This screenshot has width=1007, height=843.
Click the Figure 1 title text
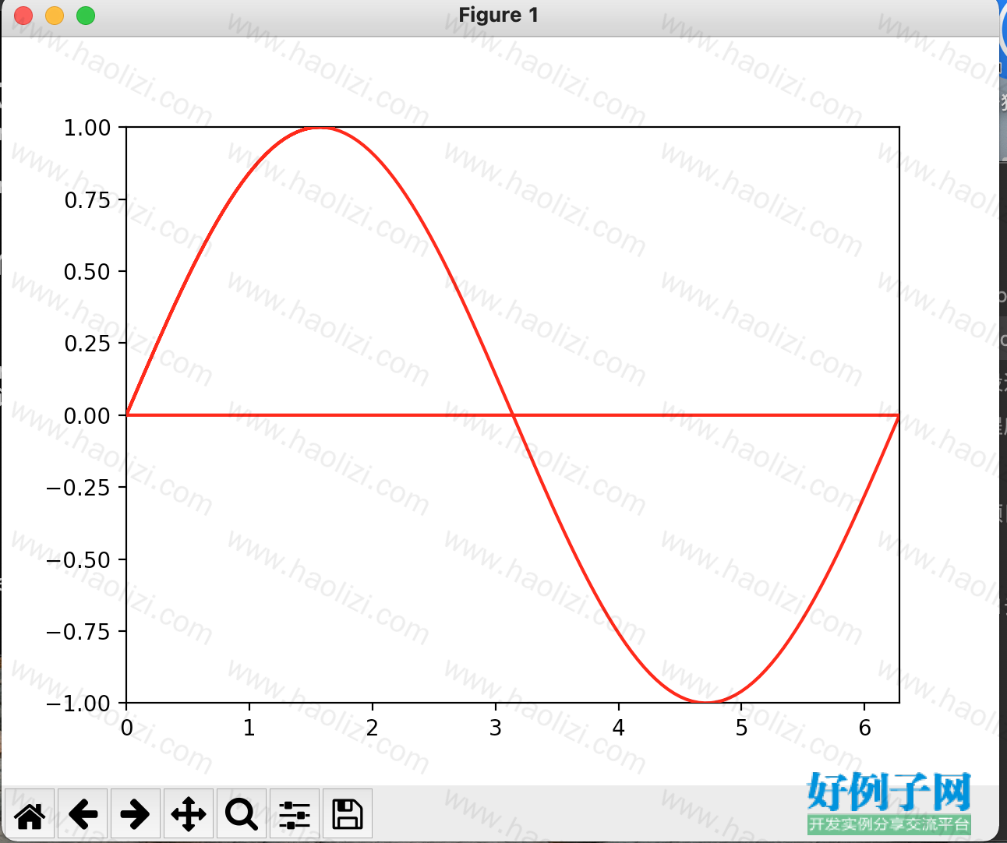point(499,16)
